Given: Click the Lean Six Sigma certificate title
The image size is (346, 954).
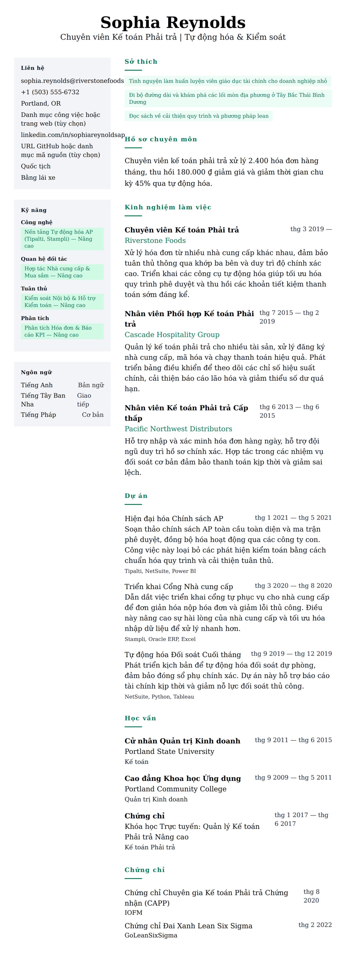Looking at the screenshot, I should pyautogui.click(x=188, y=926).
